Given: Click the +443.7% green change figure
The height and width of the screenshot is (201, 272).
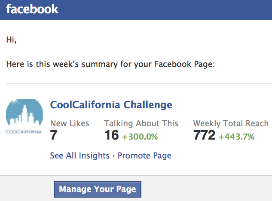Looking at the screenshot, I should [236, 137].
